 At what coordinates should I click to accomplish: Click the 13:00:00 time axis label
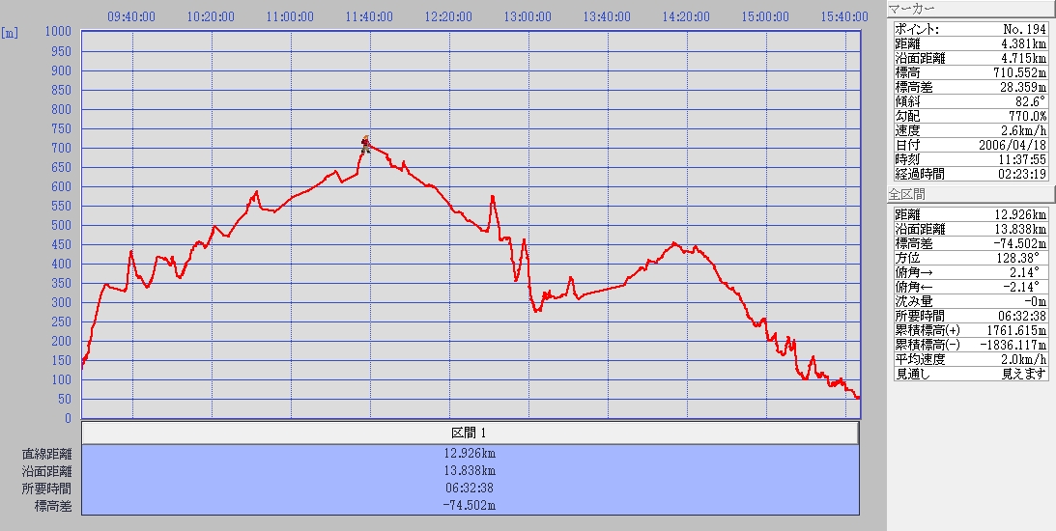point(528,16)
